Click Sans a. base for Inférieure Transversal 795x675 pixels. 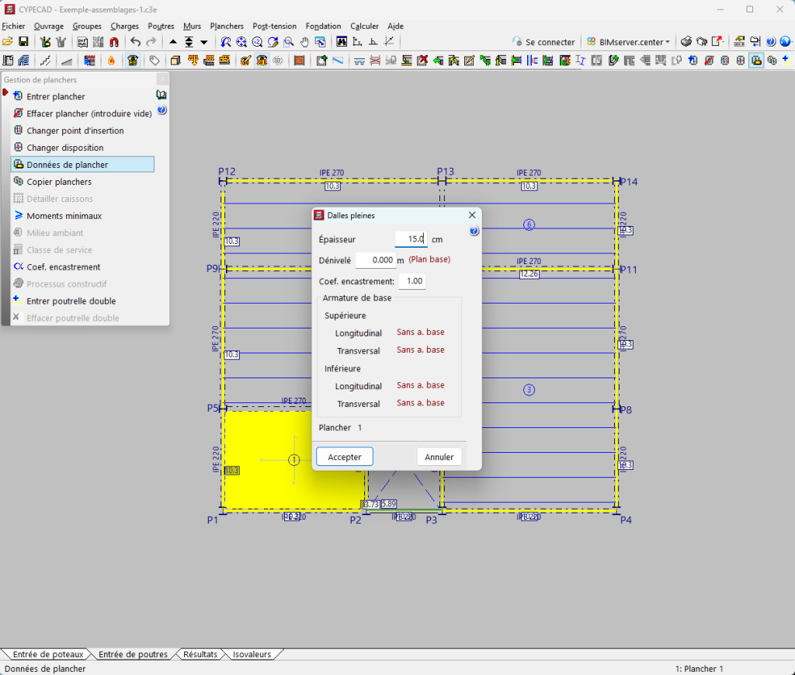click(x=420, y=403)
